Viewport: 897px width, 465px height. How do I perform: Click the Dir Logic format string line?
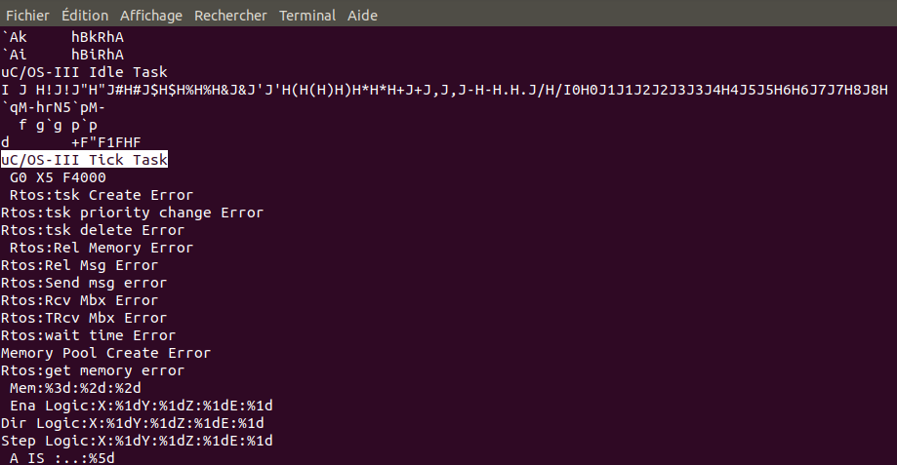click(x=132, y=423)
